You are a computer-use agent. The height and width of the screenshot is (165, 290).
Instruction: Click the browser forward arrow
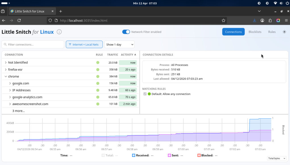tap(11, 20)
